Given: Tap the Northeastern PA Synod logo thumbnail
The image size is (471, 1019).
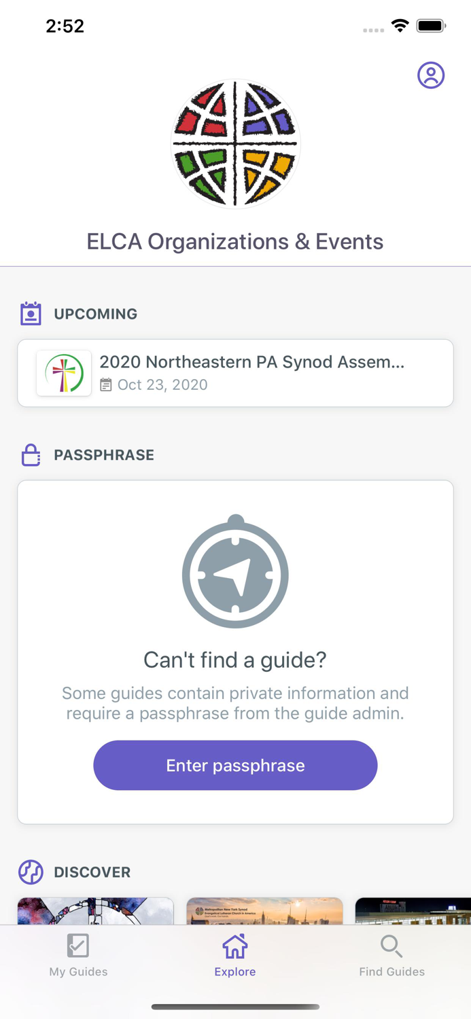Looking at the screenshot, I should tap(64, 374).
